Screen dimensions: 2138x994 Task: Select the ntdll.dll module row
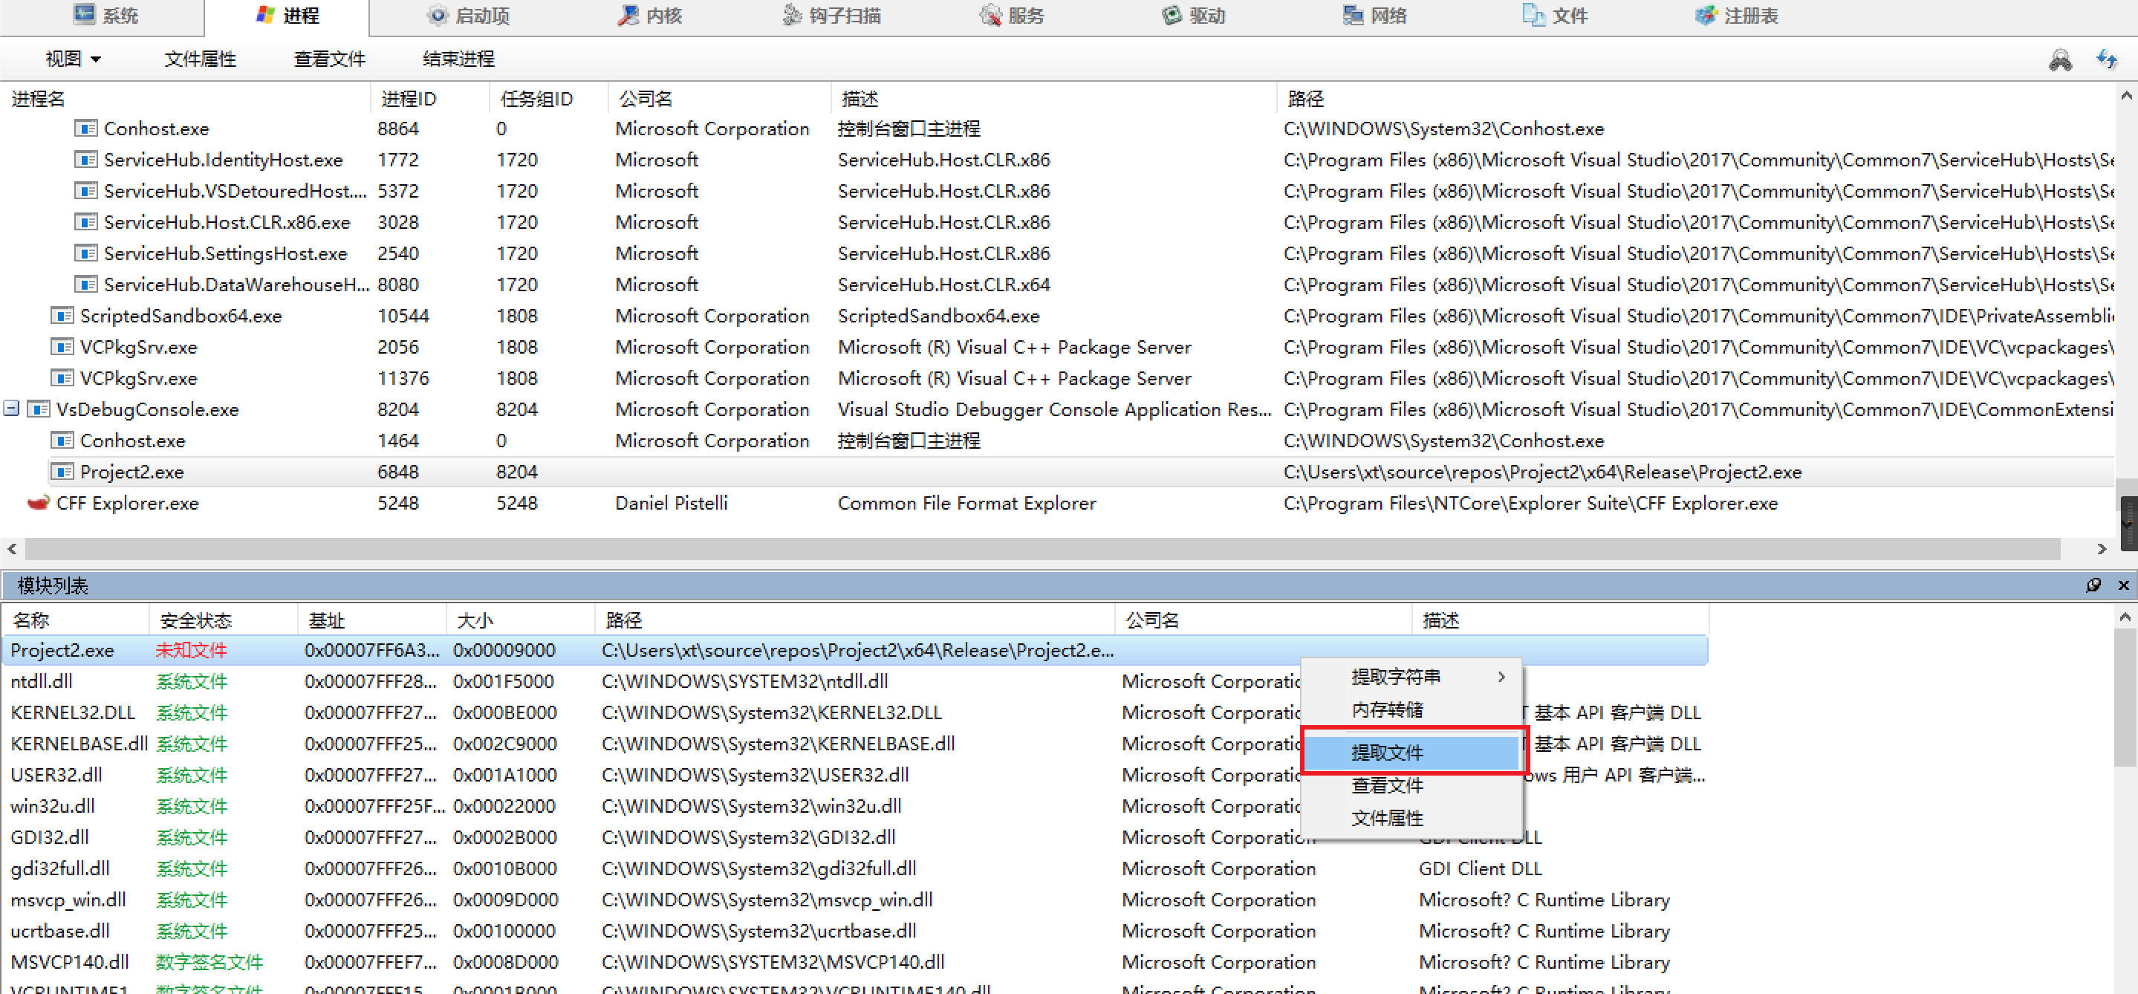click(x=855, y=681)
